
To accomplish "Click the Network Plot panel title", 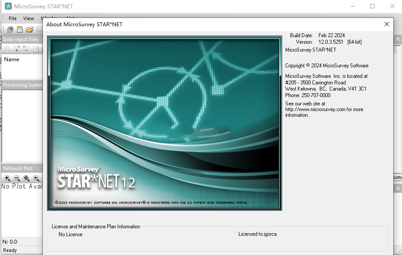I will (17, 168).
